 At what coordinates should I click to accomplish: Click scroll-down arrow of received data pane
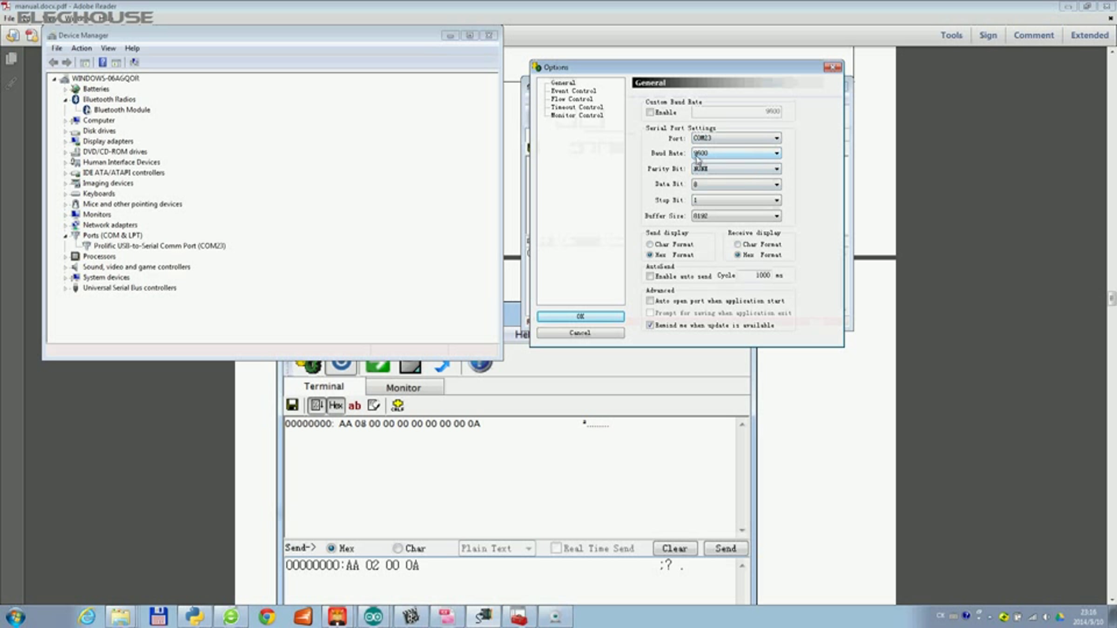click(x=742, y=530)
